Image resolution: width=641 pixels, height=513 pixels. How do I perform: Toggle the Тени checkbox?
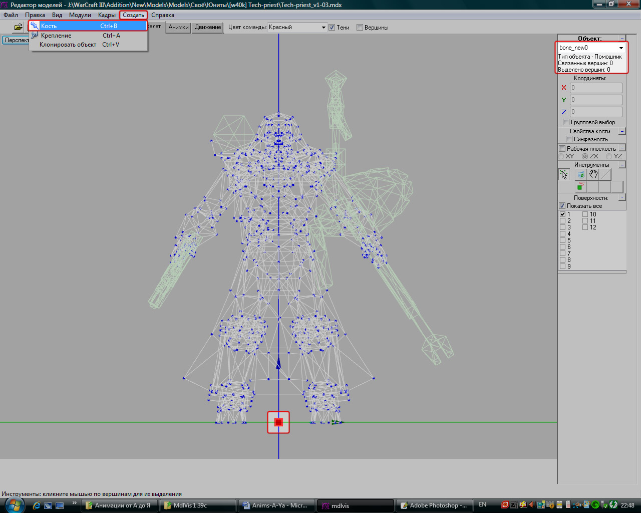(x=332, y=28)
